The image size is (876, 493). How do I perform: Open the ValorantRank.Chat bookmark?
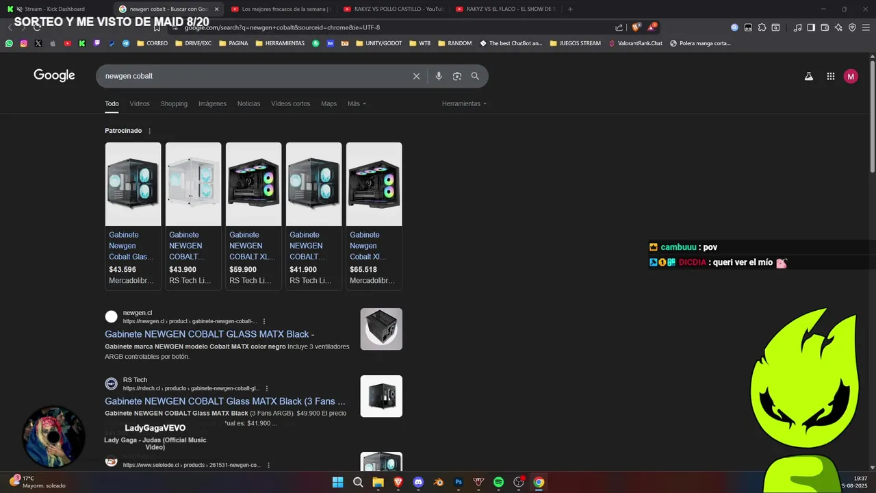(x=635, y=43)
